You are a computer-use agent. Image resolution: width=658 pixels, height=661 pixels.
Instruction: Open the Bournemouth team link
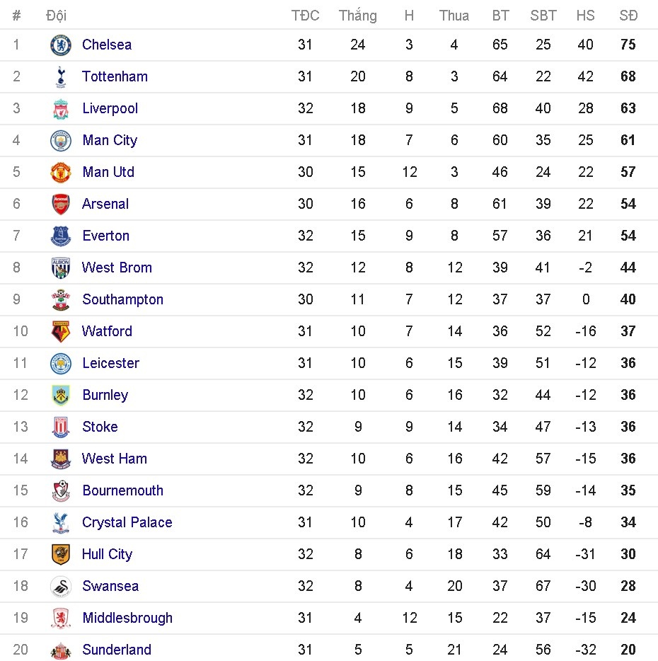click(122, 490)
